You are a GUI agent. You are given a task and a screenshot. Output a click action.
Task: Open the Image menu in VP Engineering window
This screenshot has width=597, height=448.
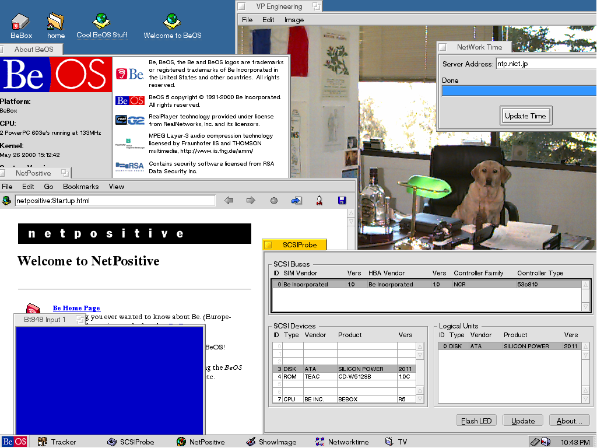294,20
